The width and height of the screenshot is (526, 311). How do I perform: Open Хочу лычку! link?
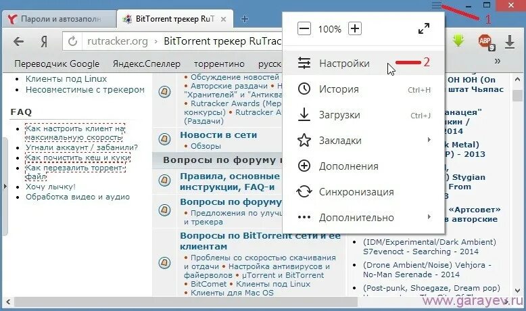pyautogui.click(x=51, y=187)
